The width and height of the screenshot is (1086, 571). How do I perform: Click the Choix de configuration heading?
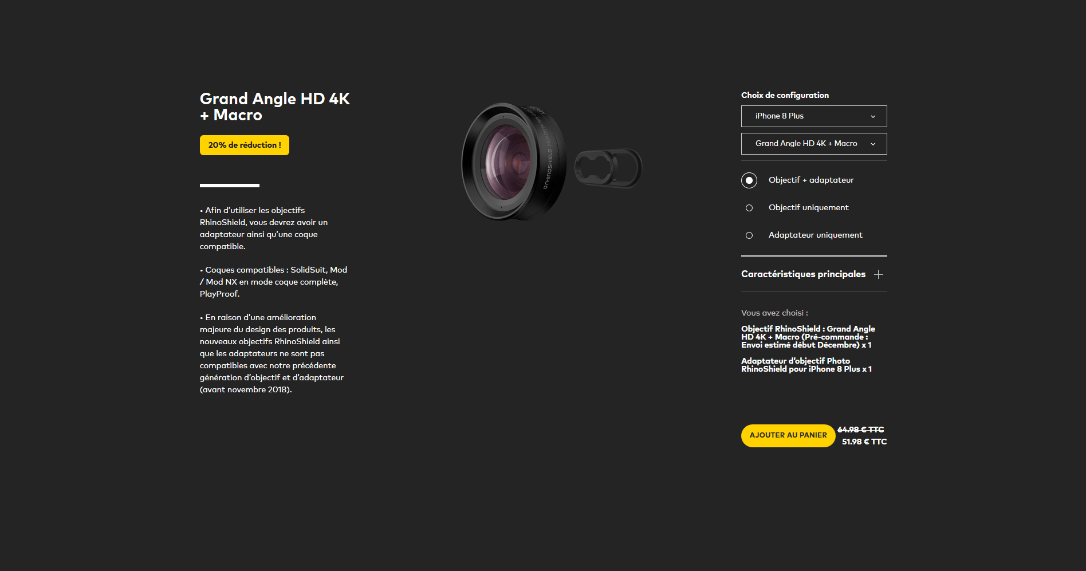785,95
